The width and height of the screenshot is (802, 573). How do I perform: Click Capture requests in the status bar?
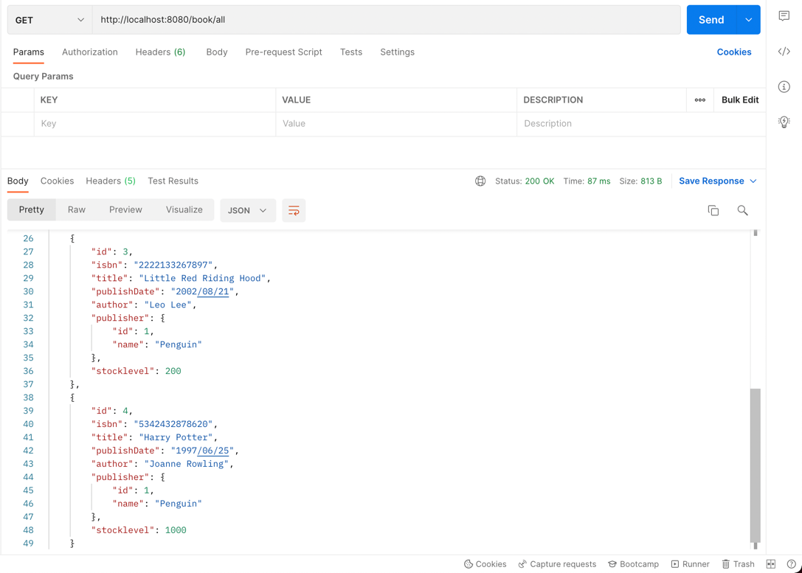pyautogui.click(x=557, y=564)
